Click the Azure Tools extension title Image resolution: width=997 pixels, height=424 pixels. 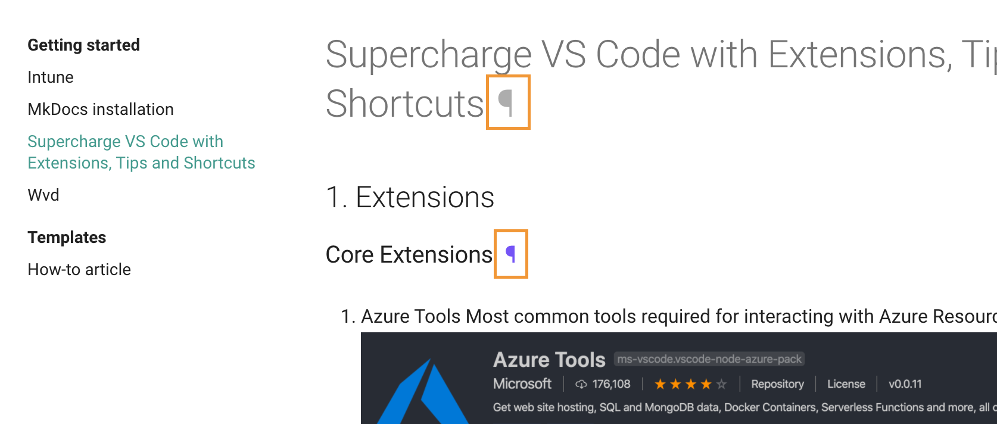(x=549, y=360)
